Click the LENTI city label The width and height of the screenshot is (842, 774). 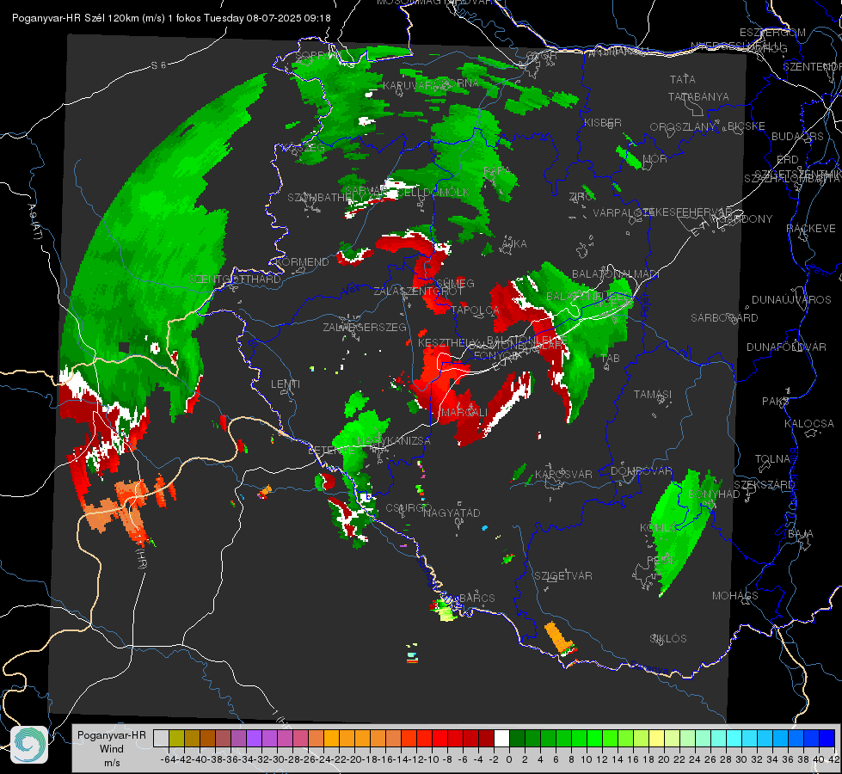click(286, 384)
